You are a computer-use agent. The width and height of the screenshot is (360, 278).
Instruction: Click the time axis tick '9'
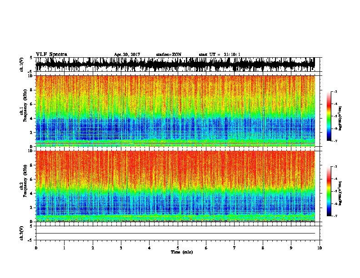point(291,248)
